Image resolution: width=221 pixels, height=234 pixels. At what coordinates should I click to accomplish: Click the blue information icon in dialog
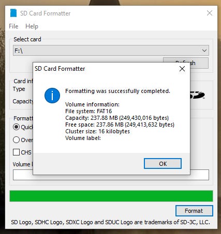(x=52, y=96)
